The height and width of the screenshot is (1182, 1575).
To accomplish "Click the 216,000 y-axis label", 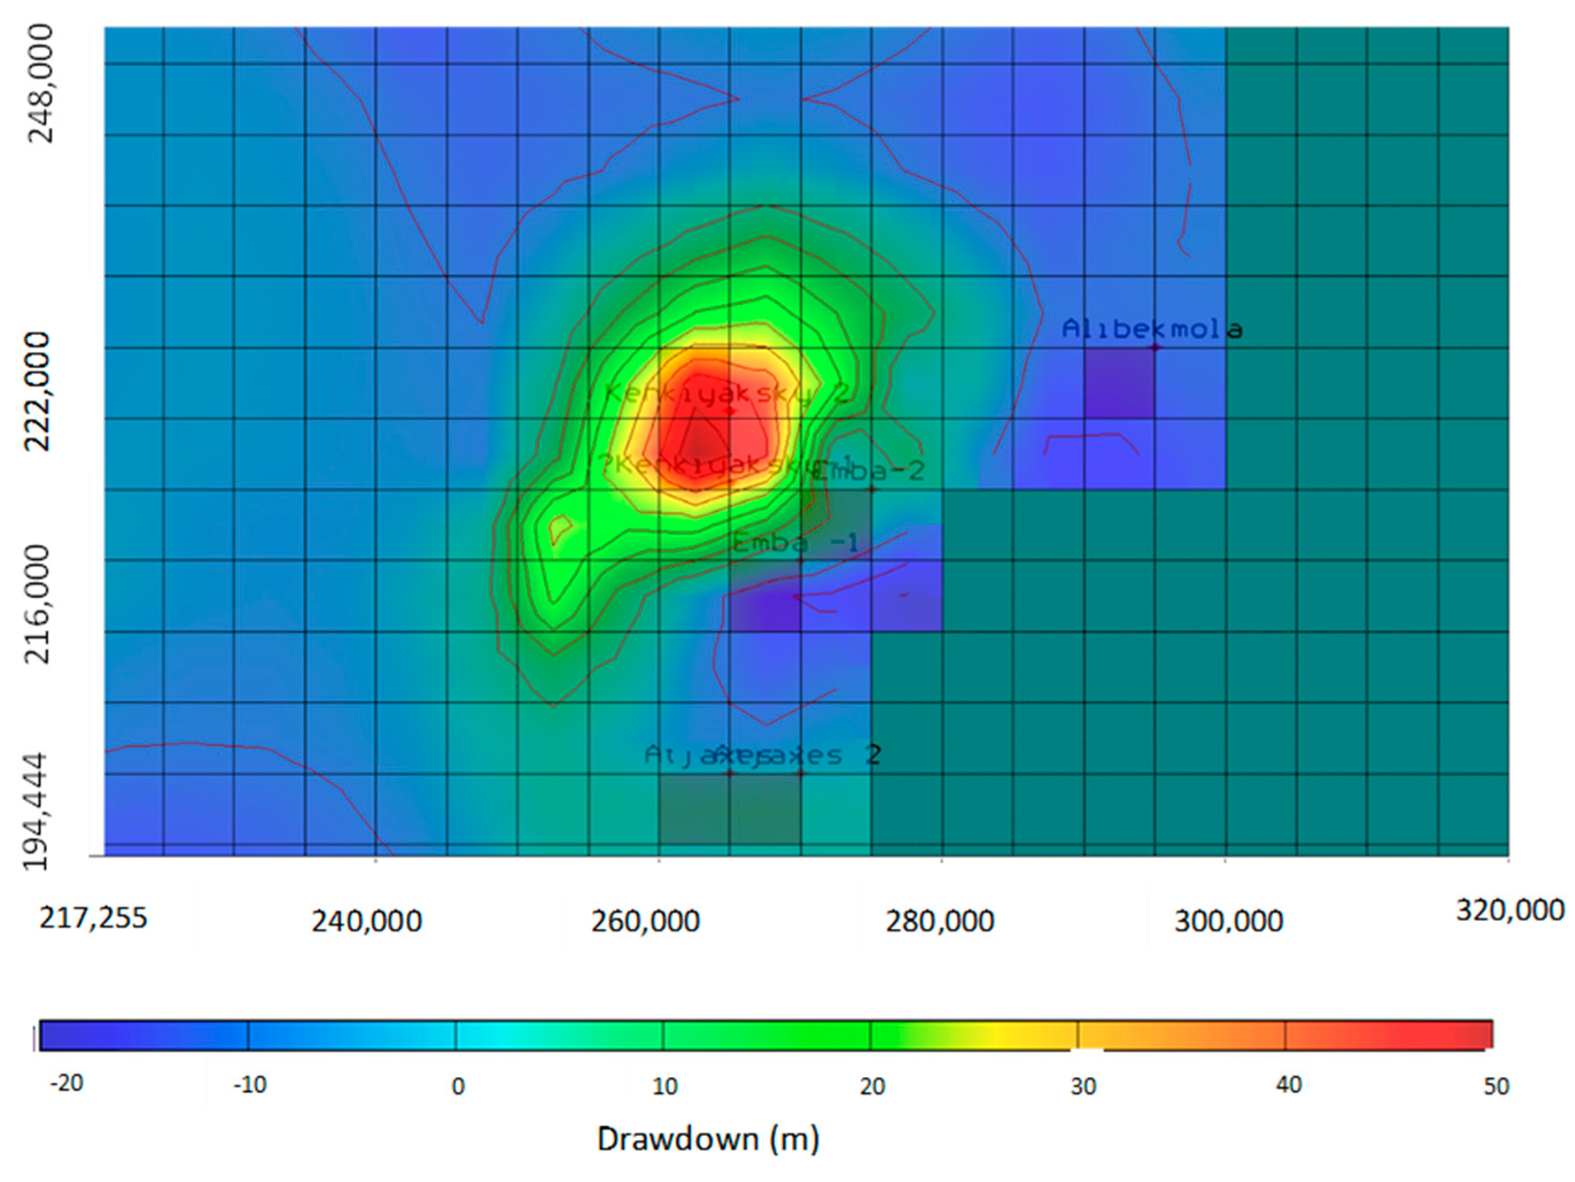I will coord(37,605).
